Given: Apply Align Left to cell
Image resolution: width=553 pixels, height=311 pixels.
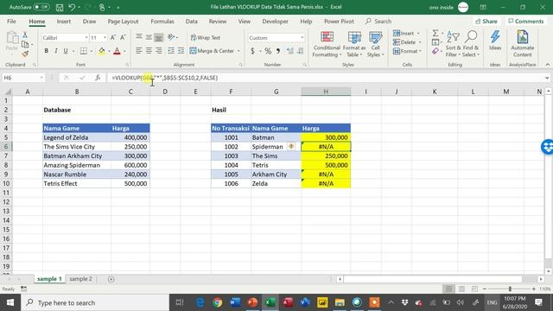Looking at the screenshot, I should pos(139,51).
